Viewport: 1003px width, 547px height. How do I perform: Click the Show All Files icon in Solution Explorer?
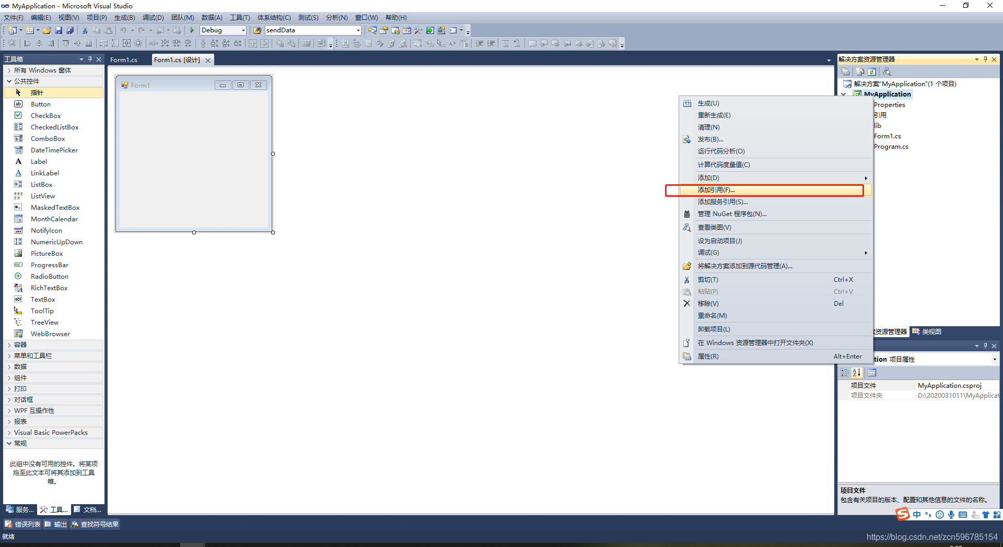(x=860, y=72)
